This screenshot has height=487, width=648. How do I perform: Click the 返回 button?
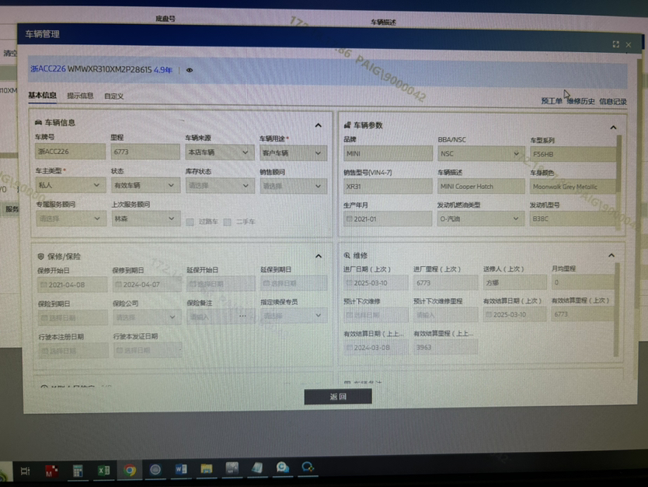pos(337,397)
